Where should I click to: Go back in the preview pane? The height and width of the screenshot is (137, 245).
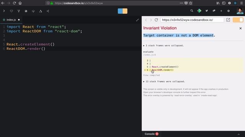pos(146,20)
